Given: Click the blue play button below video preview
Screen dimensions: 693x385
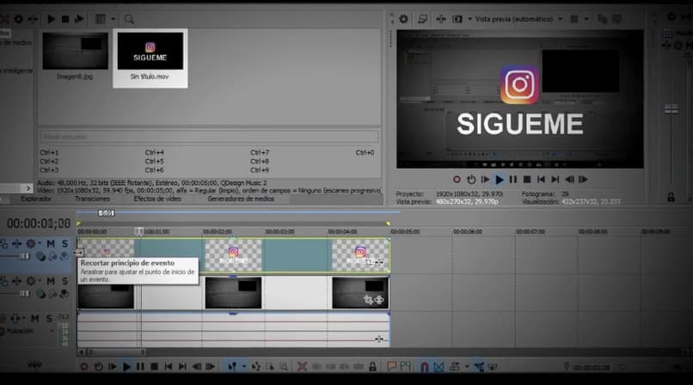Looking at the screenshot, I should [x=500, y=180].
